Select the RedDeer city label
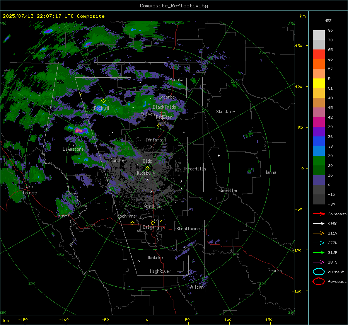 click(x=164, y=117)
